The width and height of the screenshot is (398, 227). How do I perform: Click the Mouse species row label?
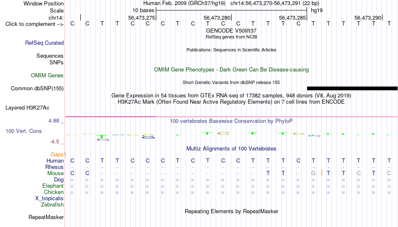click(x=56, y=173)
